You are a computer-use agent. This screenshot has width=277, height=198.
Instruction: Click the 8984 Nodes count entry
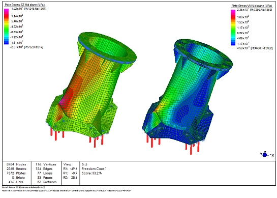click(16, 164)
